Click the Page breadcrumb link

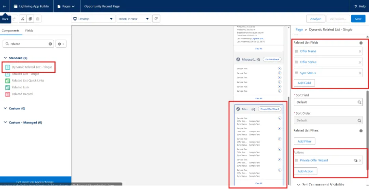click(x=299, y=30)
